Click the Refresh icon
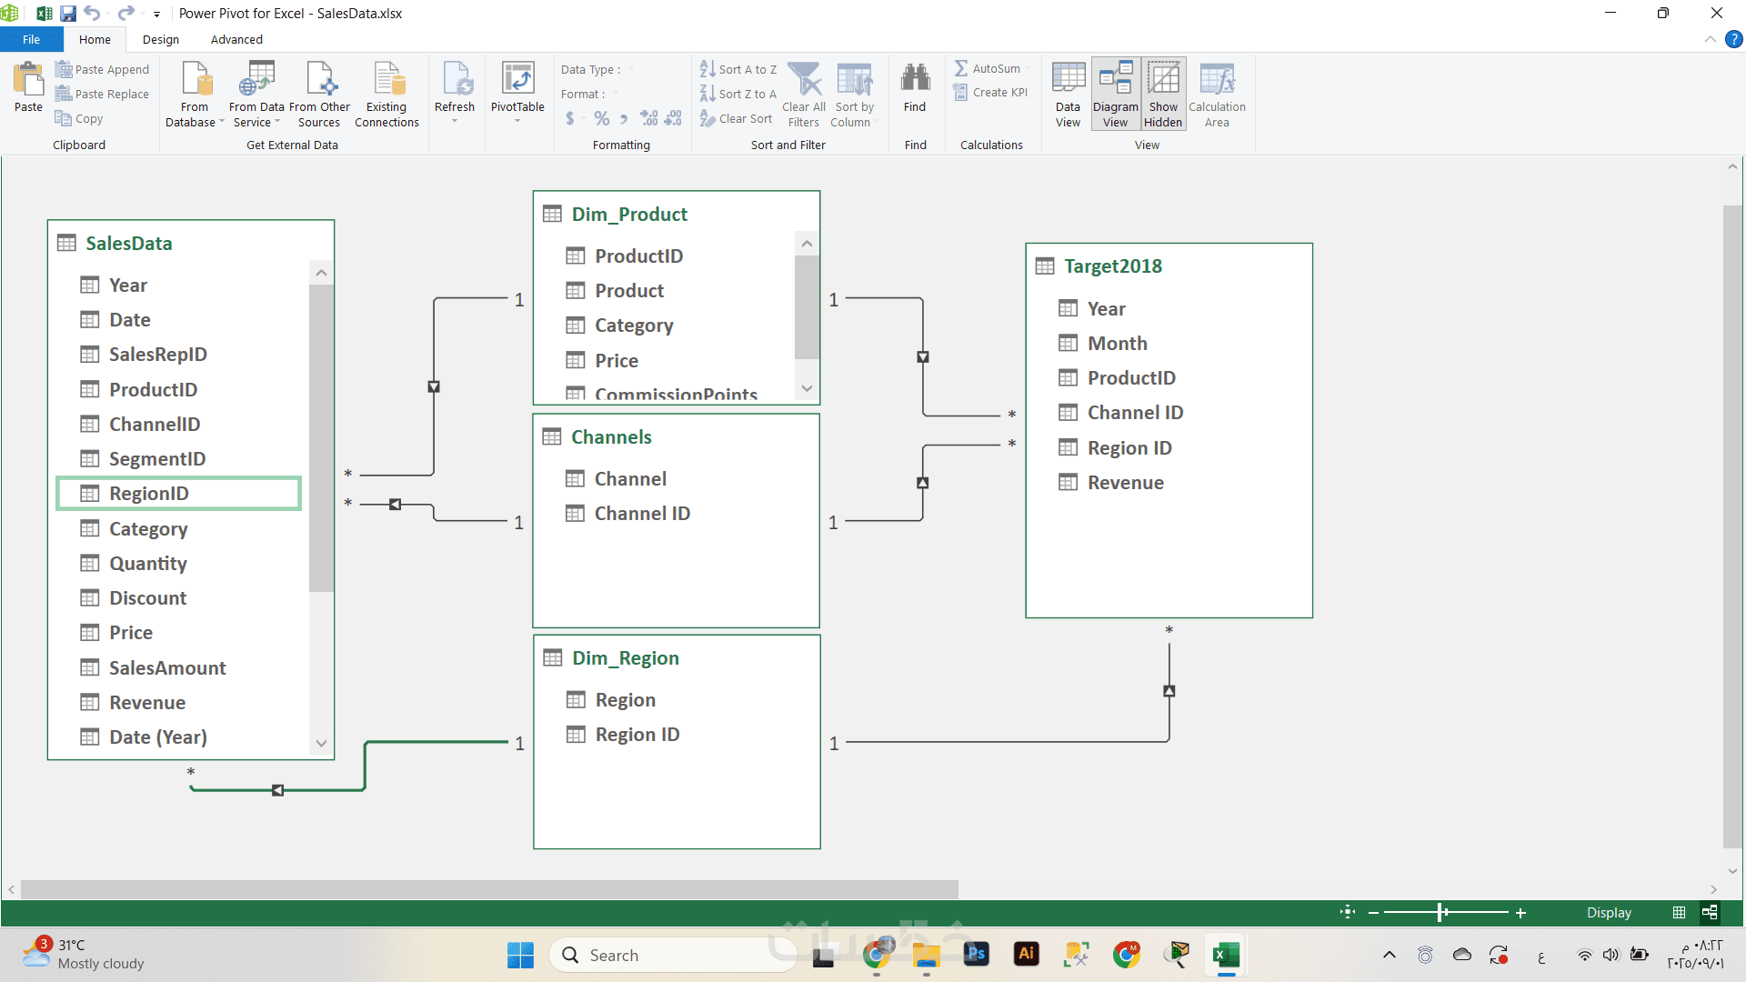 (x=455, y=80)
